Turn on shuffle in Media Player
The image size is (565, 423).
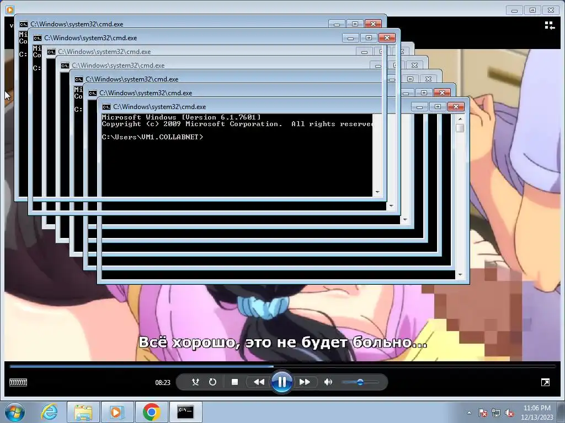tap(195, 382)
